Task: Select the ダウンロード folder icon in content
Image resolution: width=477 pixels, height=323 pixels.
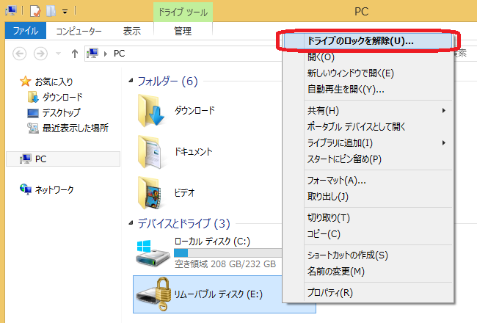Action: [x=151, y=111]
